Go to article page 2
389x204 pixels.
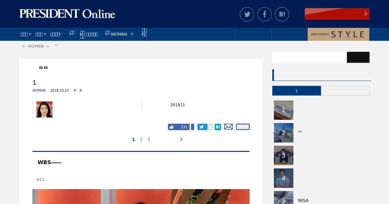[x=141, y=140]
